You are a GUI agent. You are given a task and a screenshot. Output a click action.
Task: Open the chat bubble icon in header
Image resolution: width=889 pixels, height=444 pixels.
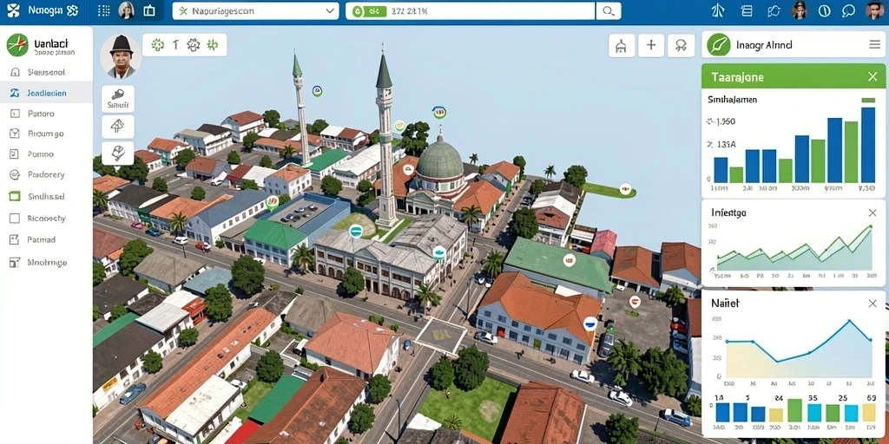click(849, 10)
